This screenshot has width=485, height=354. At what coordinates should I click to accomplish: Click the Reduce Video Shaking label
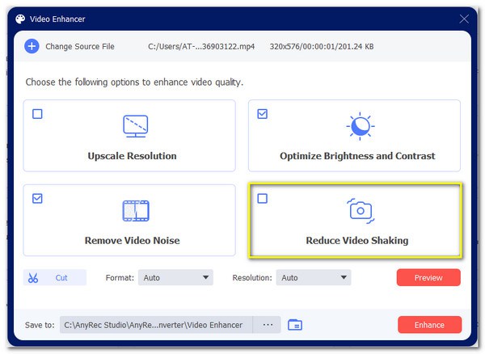coord(357,241)
